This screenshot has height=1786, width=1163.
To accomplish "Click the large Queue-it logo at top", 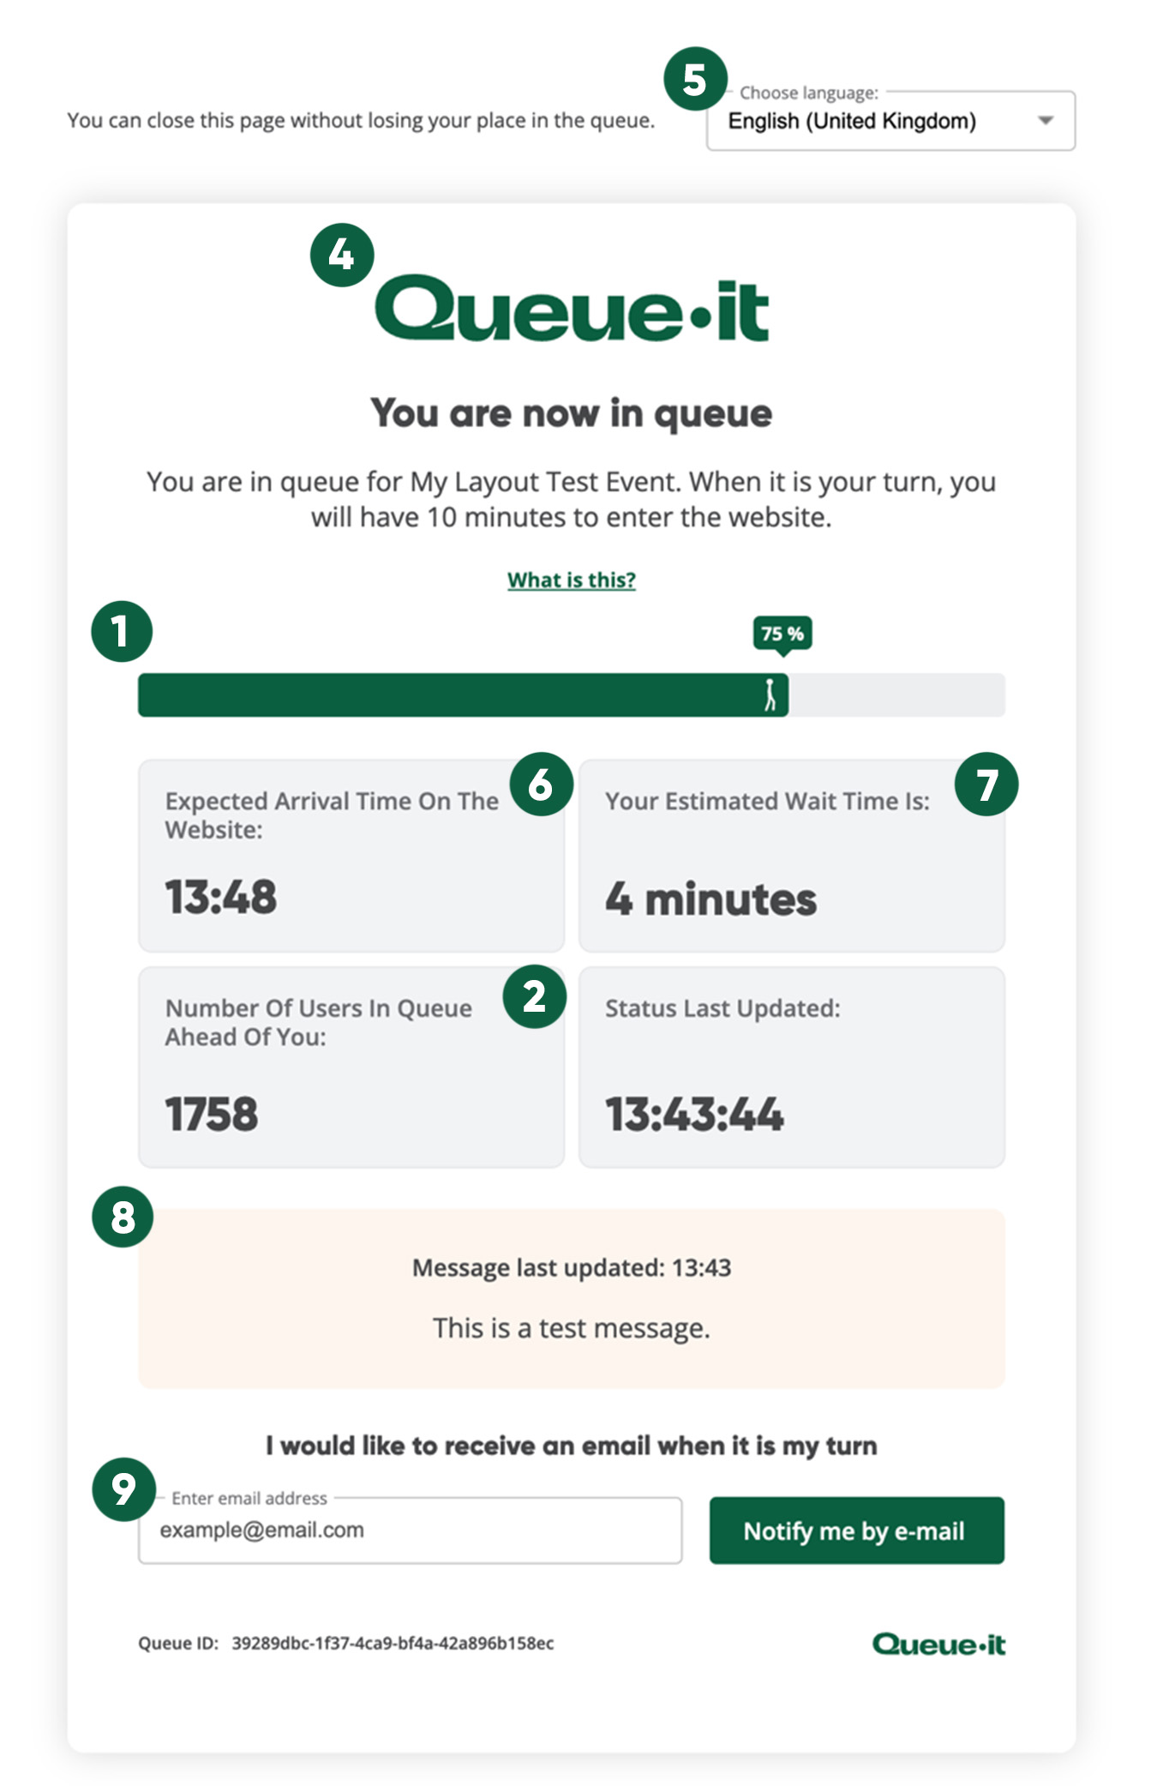I will [572, 309].
